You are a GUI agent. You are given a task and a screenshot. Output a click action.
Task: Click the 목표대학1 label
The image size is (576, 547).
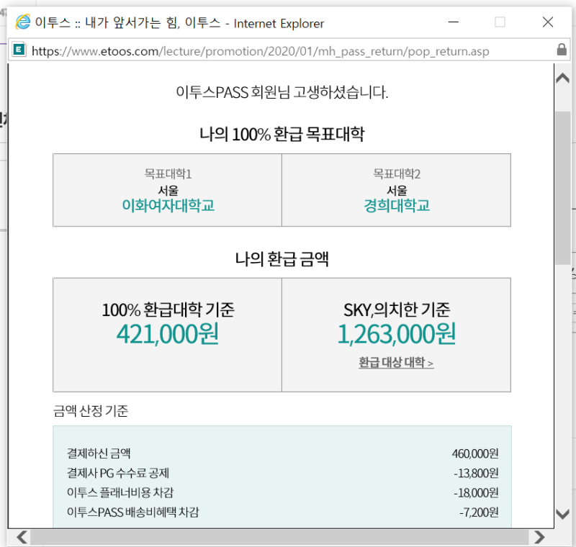tap(168, 173)
